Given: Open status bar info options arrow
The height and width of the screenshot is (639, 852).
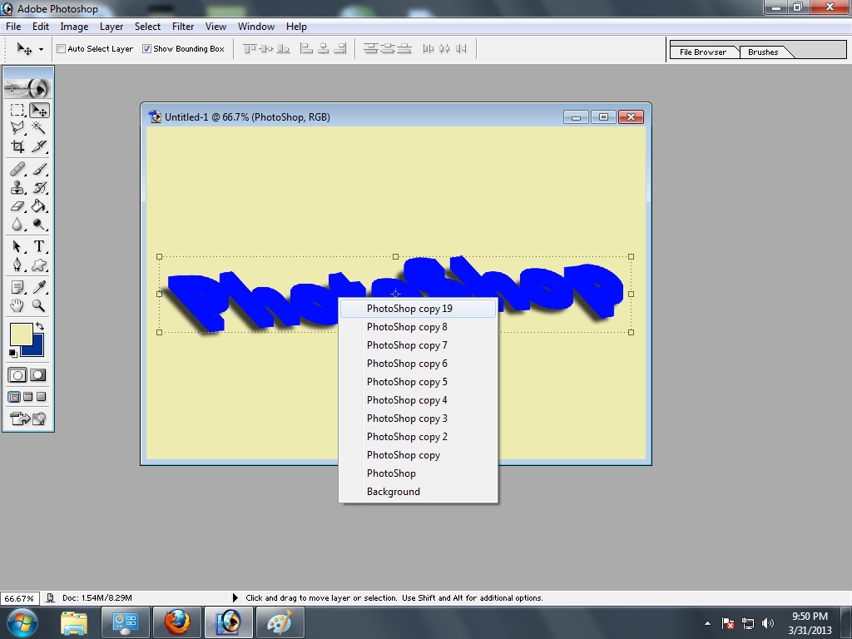Looking at the screenshot, I should [x=235, y=597].
